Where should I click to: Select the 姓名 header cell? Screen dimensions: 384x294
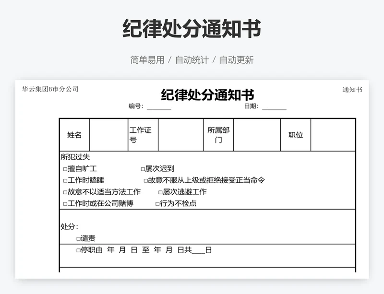(74, 135)
